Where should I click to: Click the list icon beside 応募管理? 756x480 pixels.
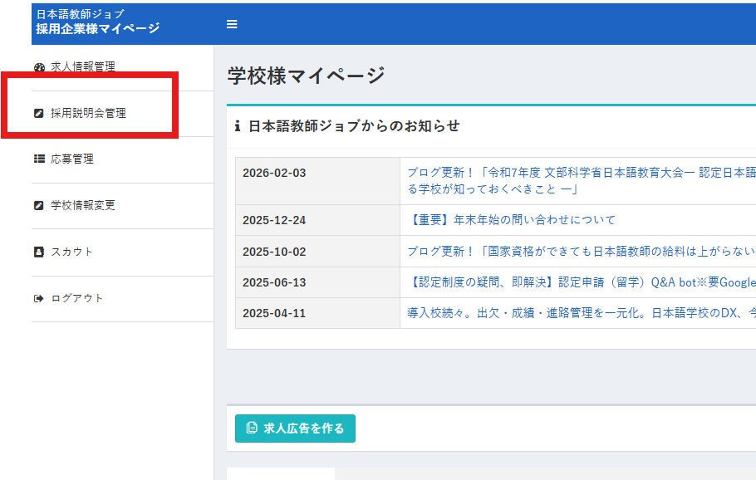[x=39, y=159]
